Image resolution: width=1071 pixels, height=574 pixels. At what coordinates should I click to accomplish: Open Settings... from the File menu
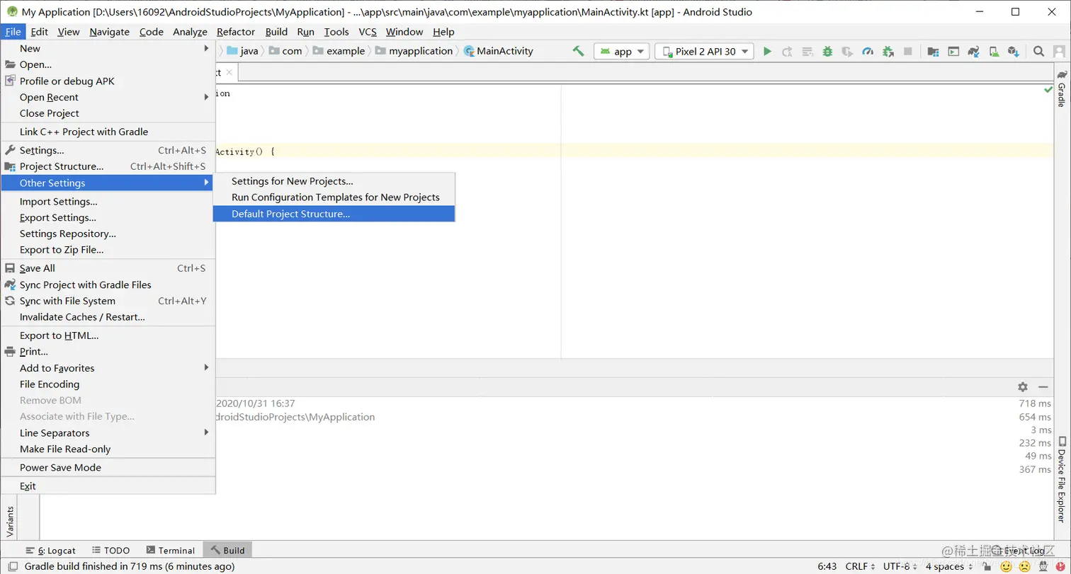pyautogui.click(x=107, y=150)
